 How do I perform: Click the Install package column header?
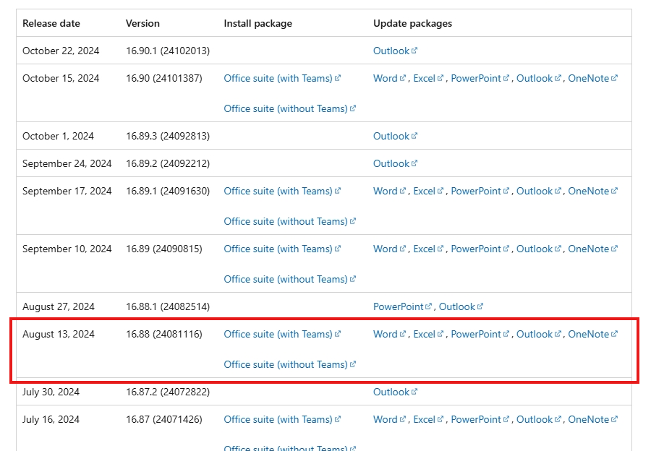click(x=258, y=23)
